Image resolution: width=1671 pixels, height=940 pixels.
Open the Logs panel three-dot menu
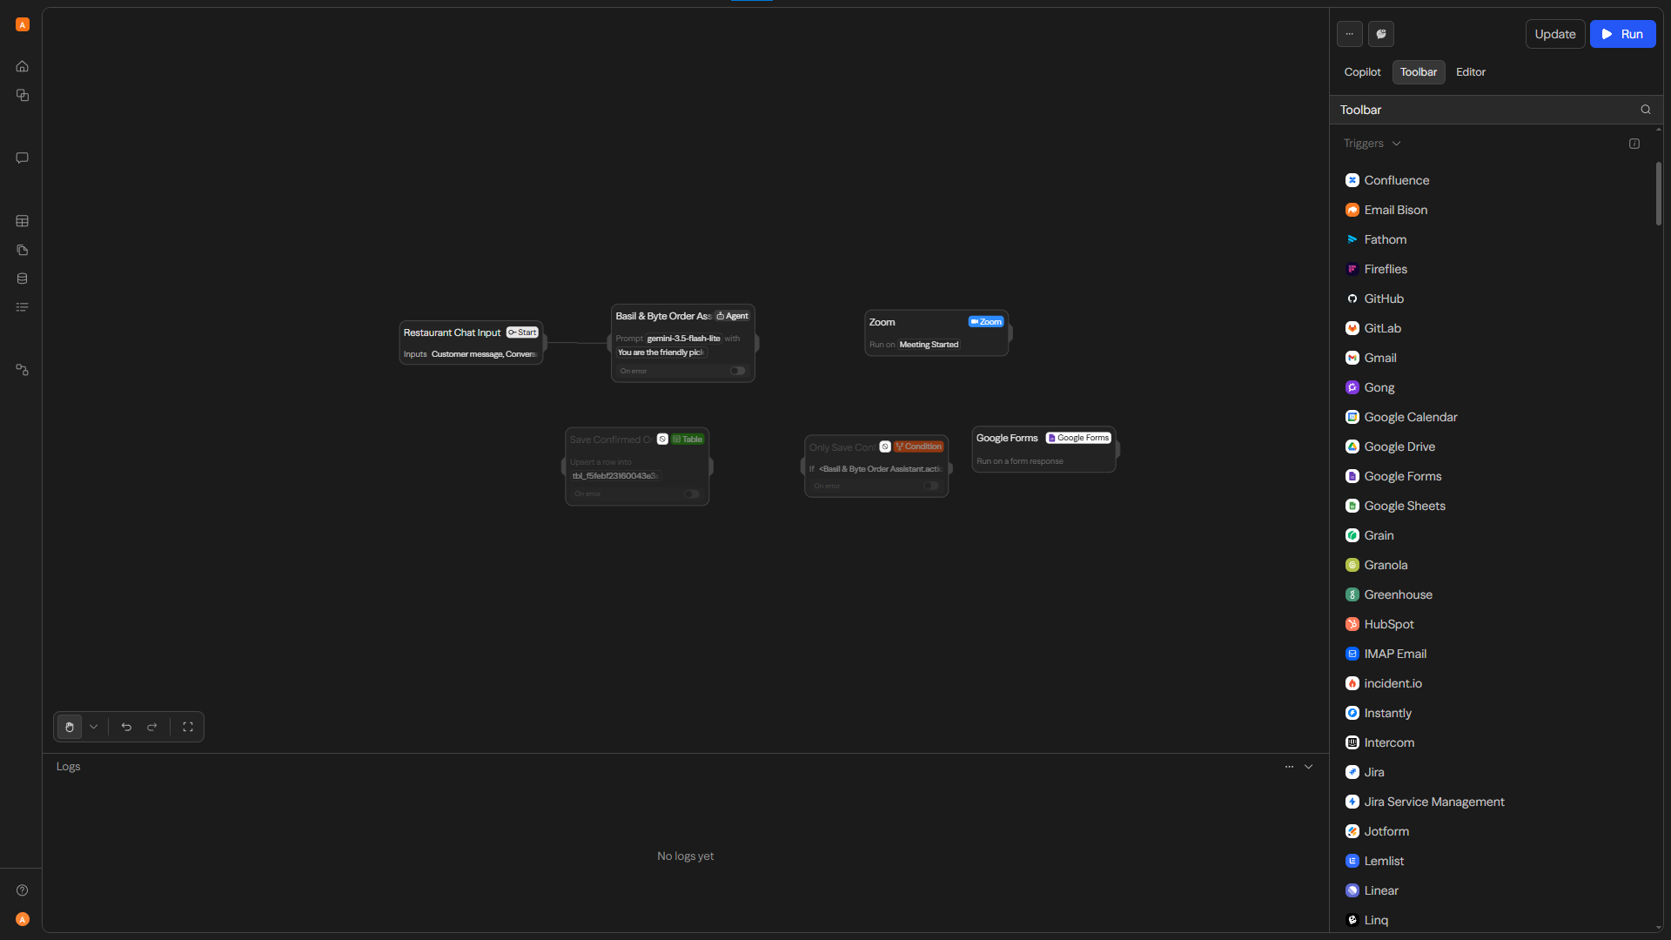(1289, 767)
